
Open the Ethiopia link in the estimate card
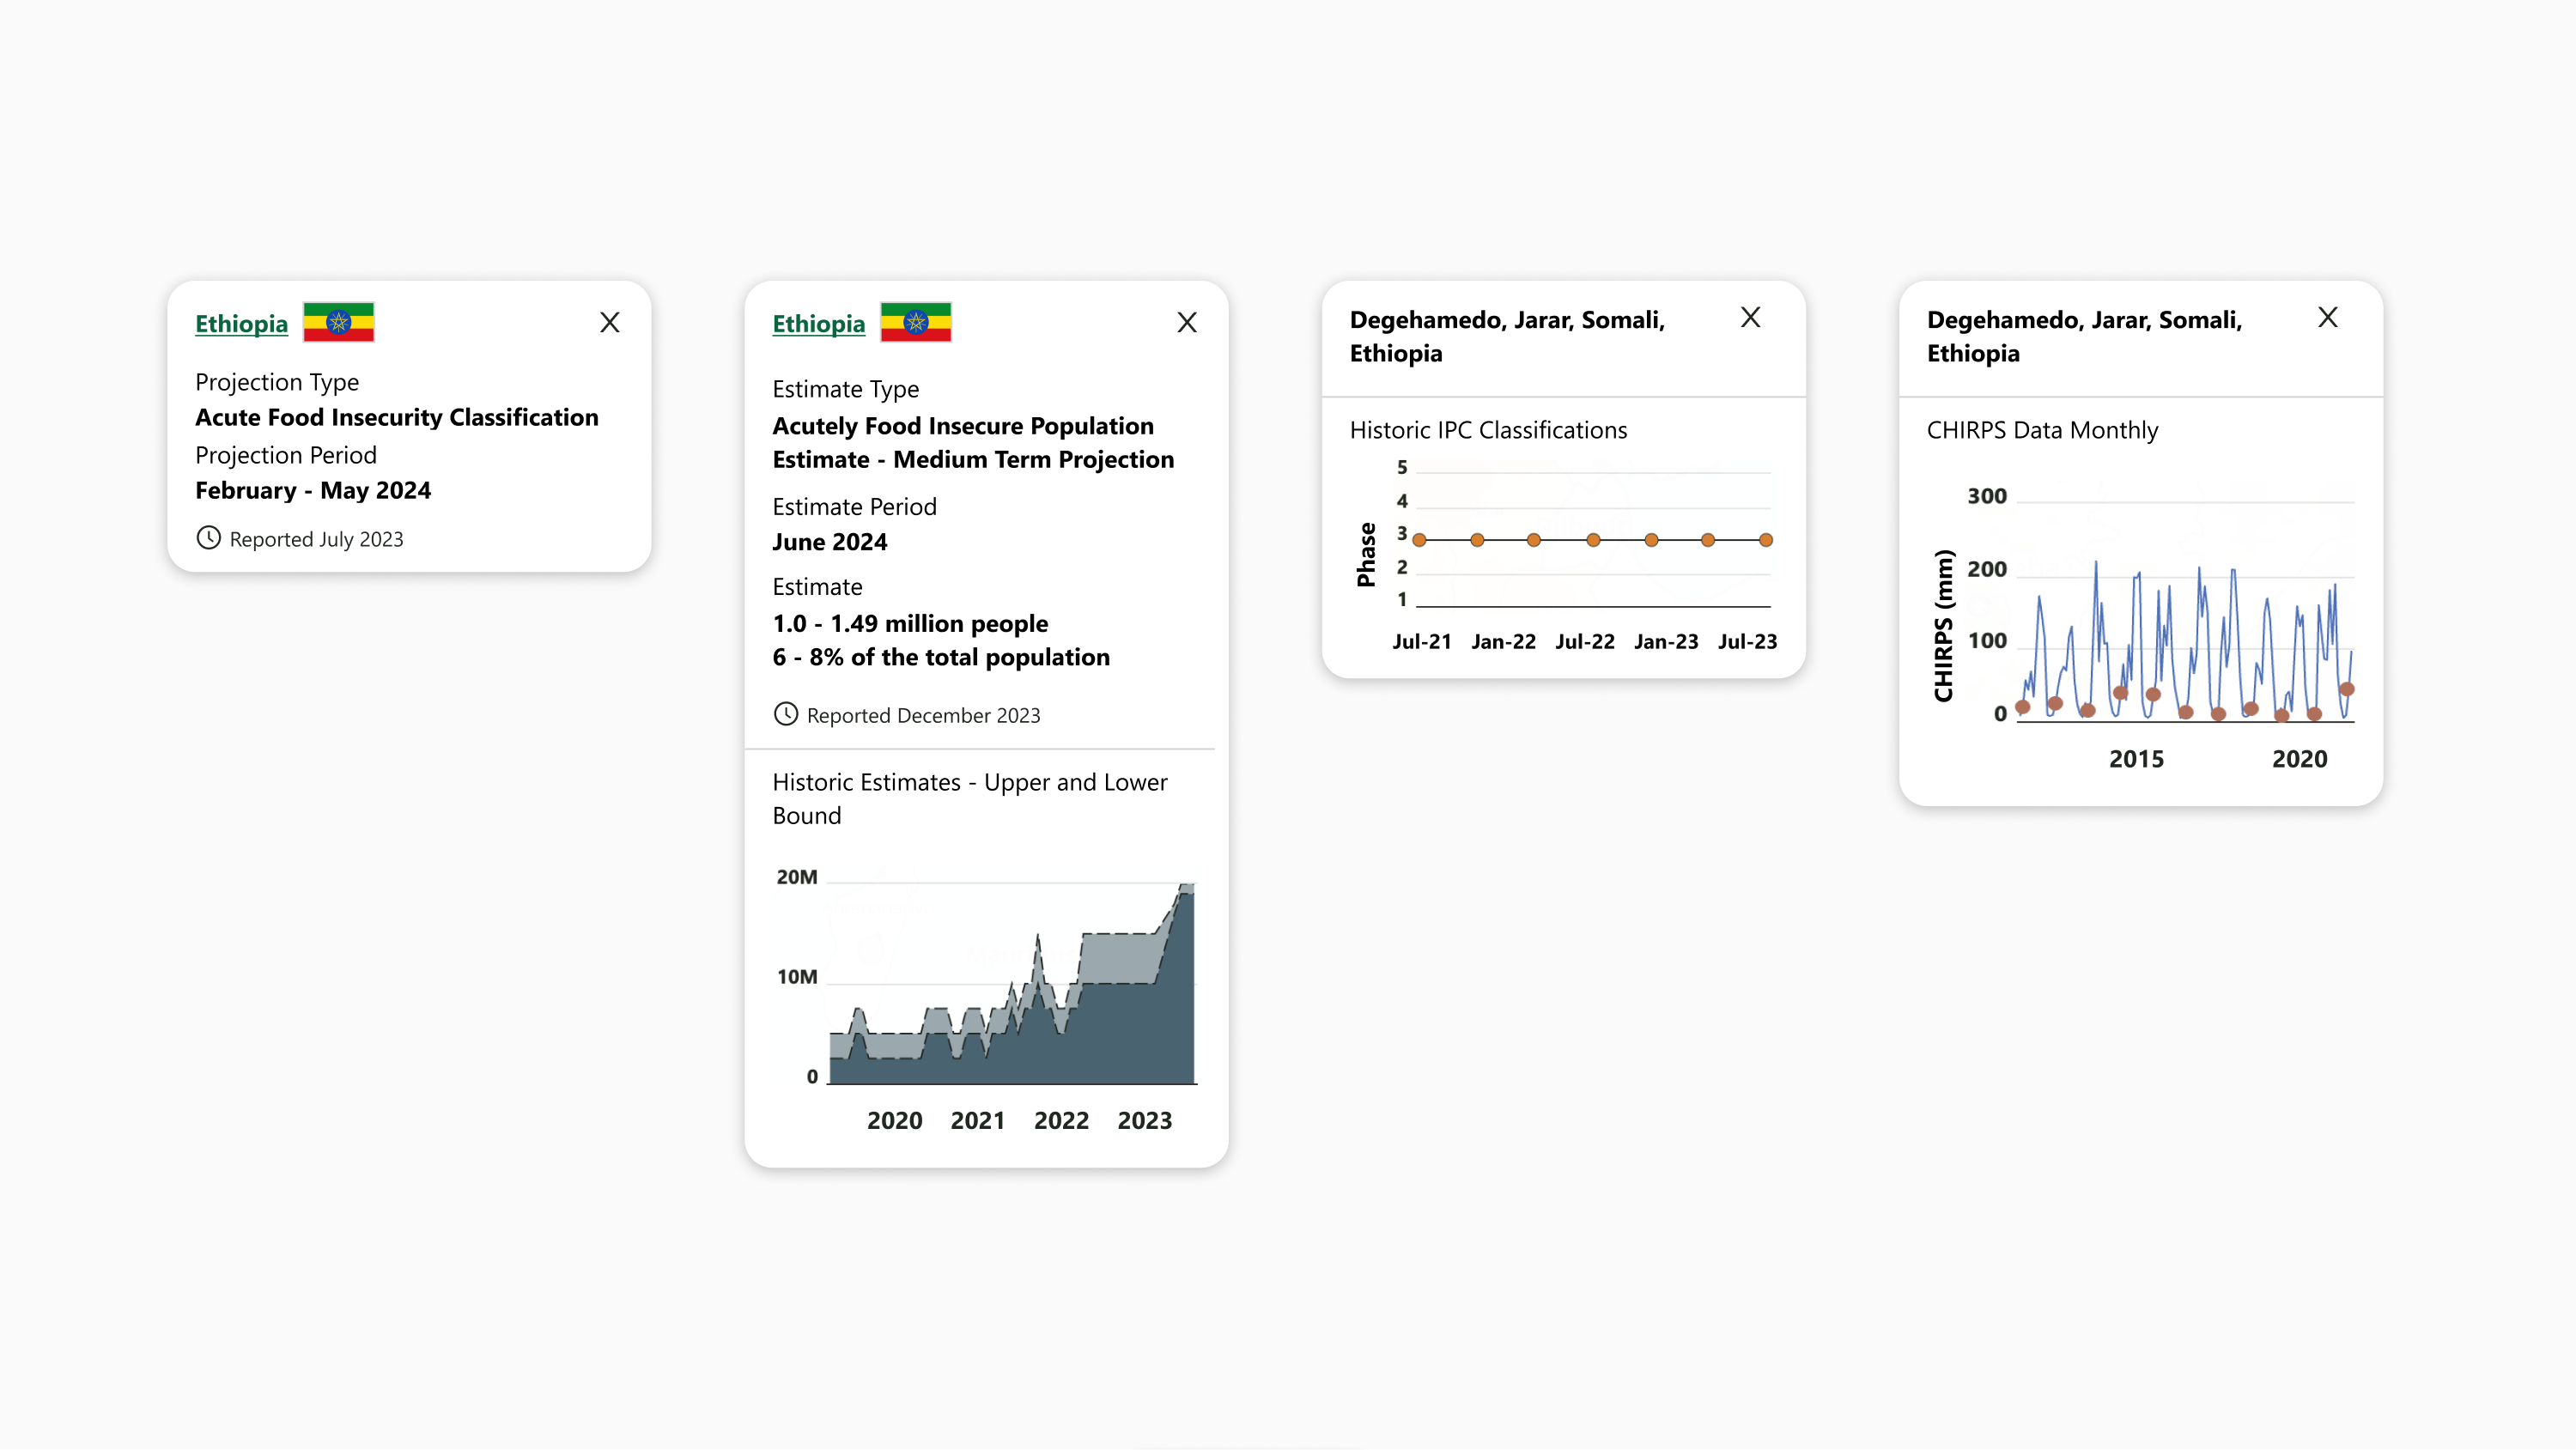pyautogui.click(x=818, y=323)
